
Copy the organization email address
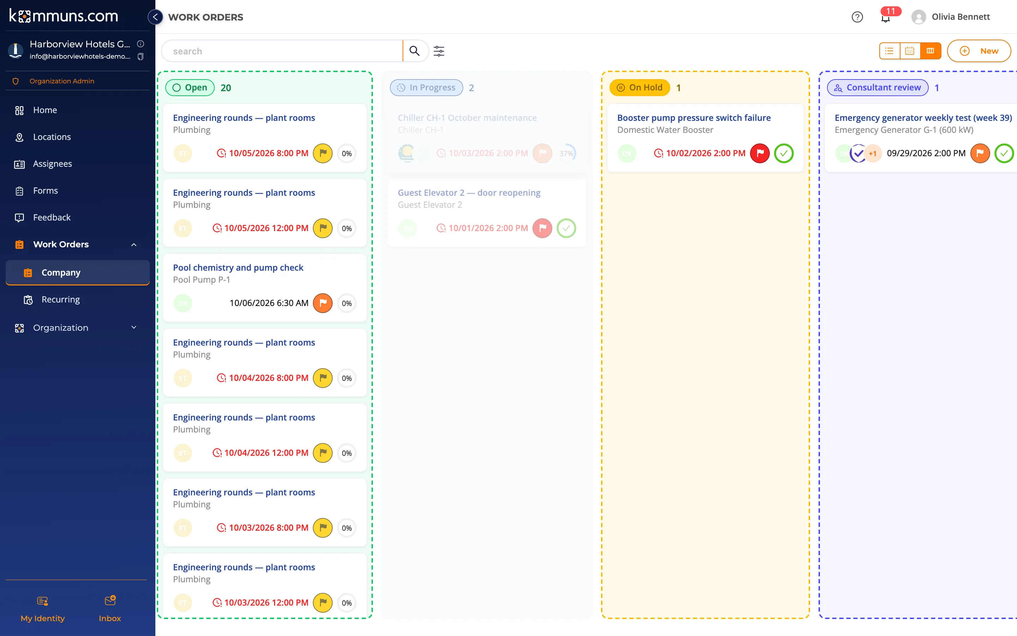coord(141,57)
